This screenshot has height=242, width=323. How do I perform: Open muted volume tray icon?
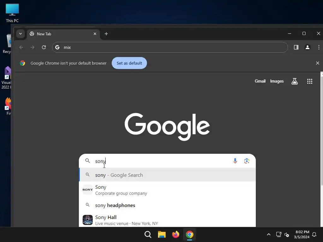[x=286, y=234]
